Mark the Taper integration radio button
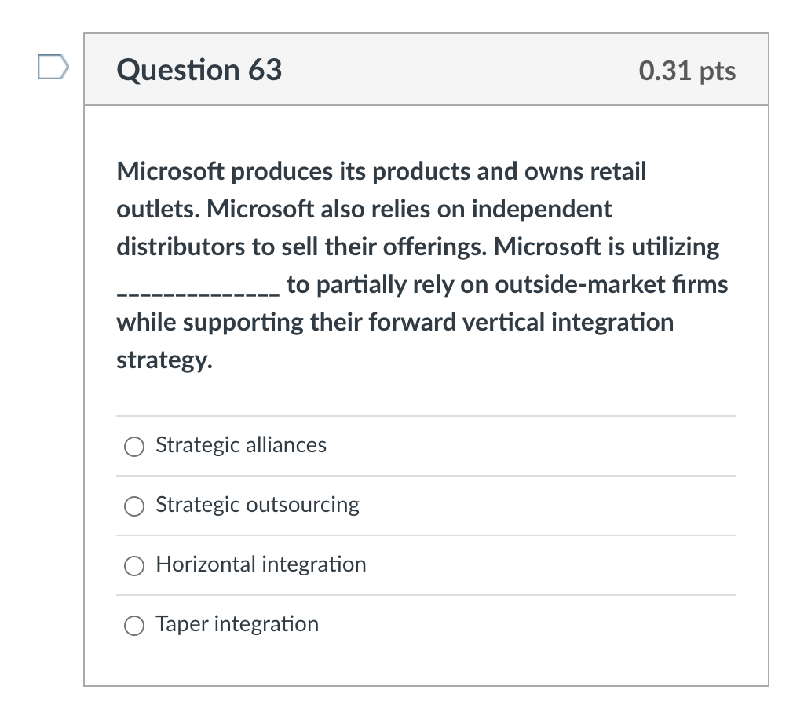Image resolution: width=804 pixels, height=716 pixels. point(134,626)
